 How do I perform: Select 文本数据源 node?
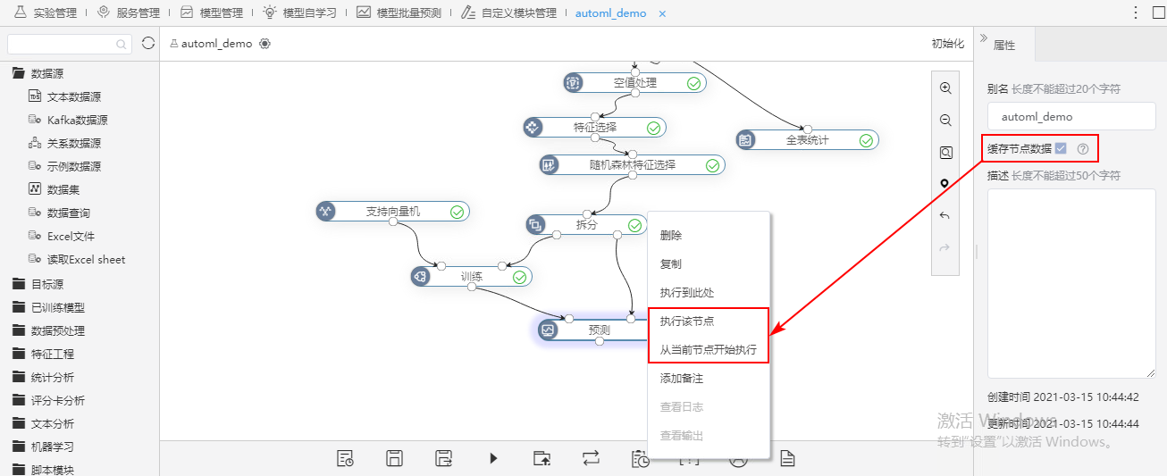64,96
